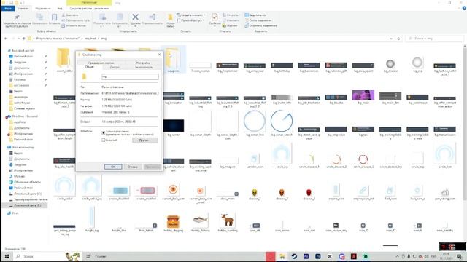This screenshot has width=467, height=262.
Task: Pin folder to Quick access via ribbon
Action: click(x=17, y=20)
